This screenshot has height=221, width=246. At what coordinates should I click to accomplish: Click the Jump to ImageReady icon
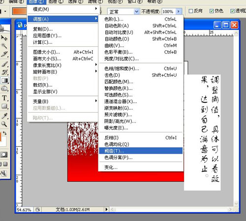pyautogui.click(x=4, y=173)
